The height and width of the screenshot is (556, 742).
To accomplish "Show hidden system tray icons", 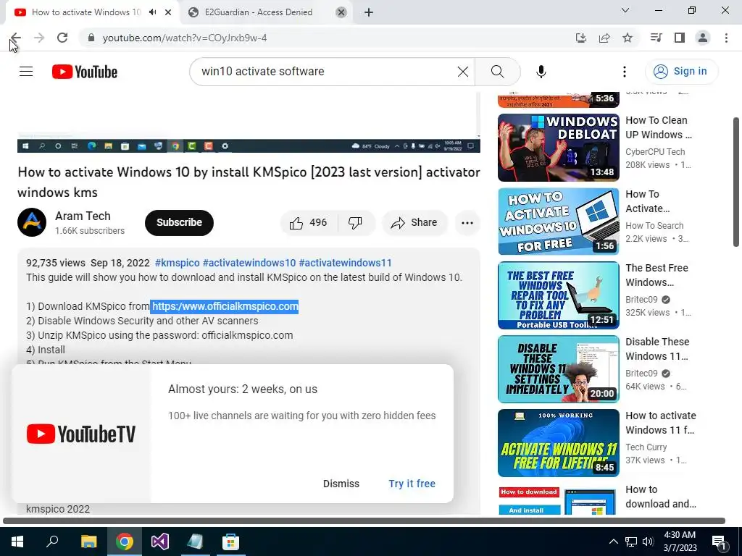I will 613,542.
